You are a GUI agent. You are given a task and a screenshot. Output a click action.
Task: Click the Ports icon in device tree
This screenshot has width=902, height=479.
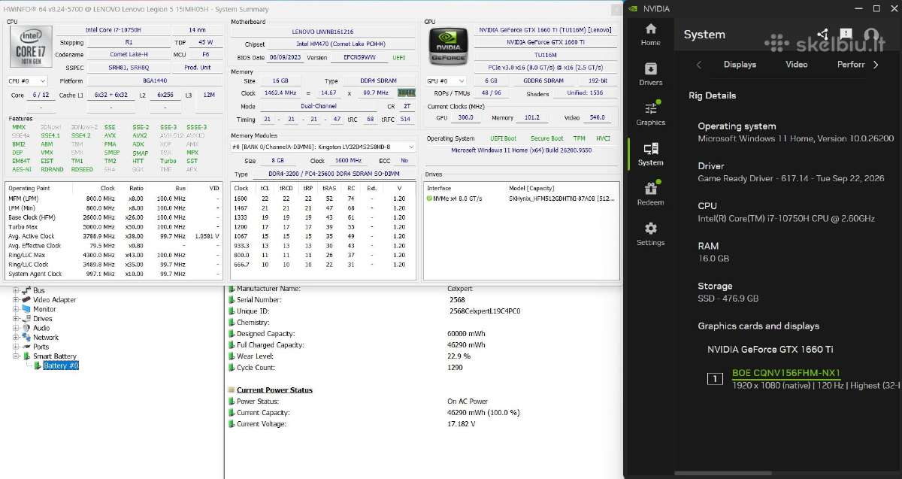point(27,347)
